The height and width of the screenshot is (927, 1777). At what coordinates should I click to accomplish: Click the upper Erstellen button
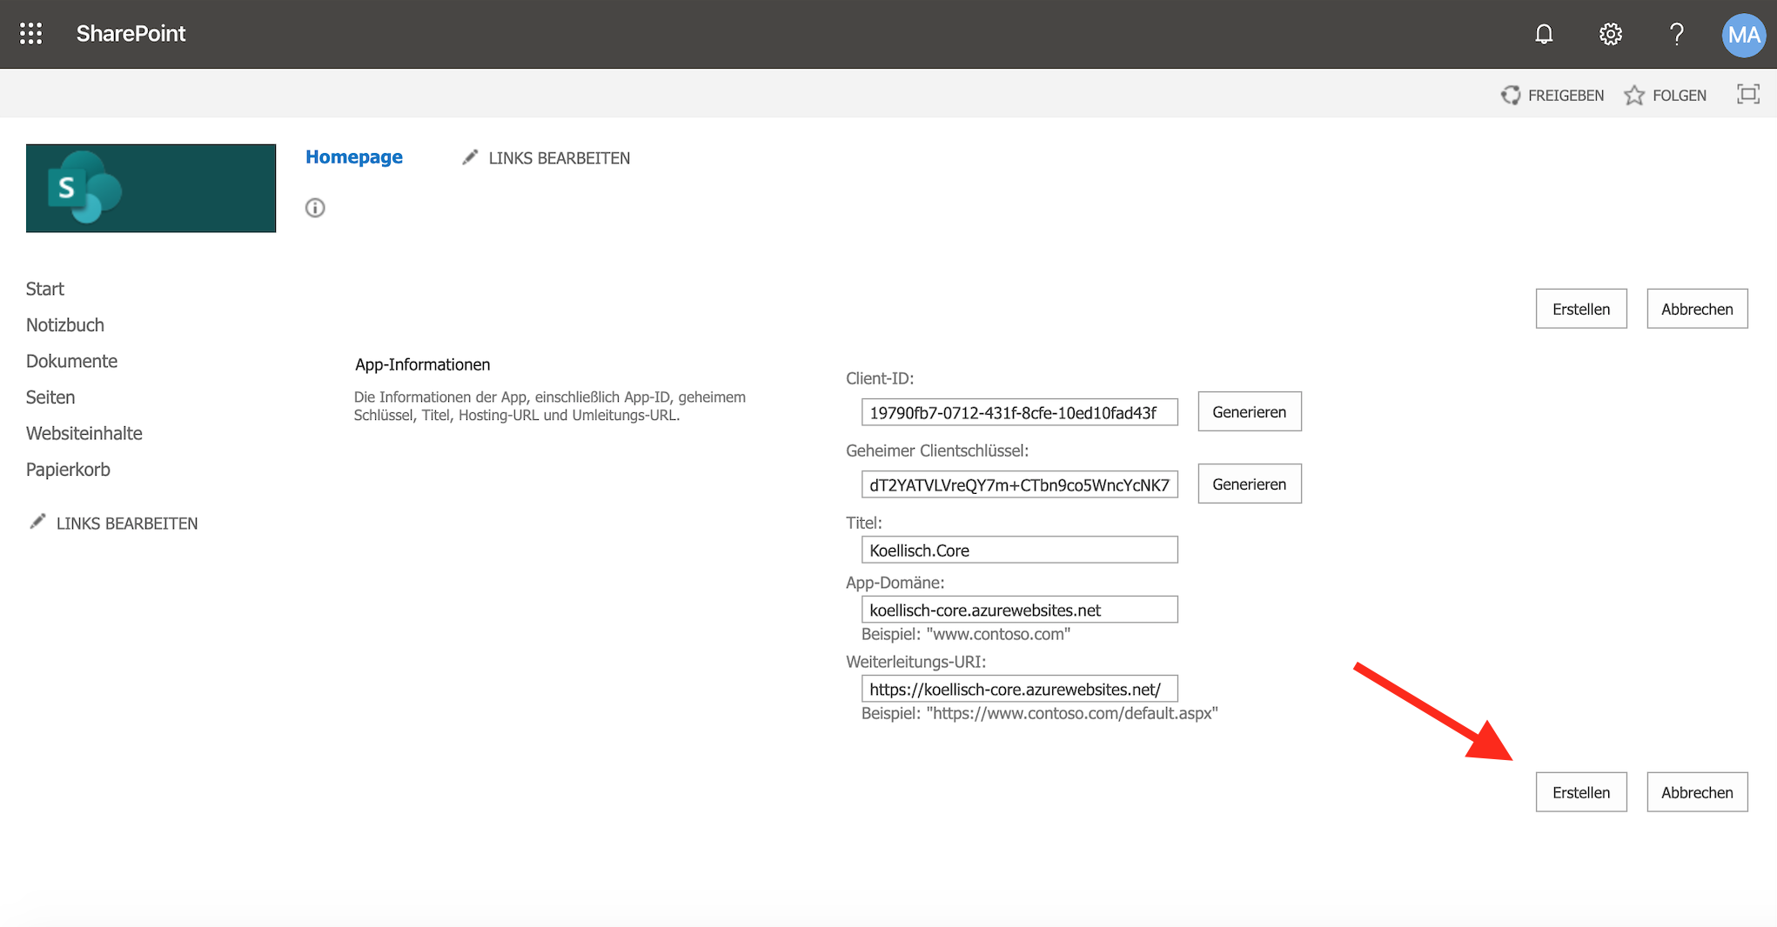click(x=1581, y=309)
